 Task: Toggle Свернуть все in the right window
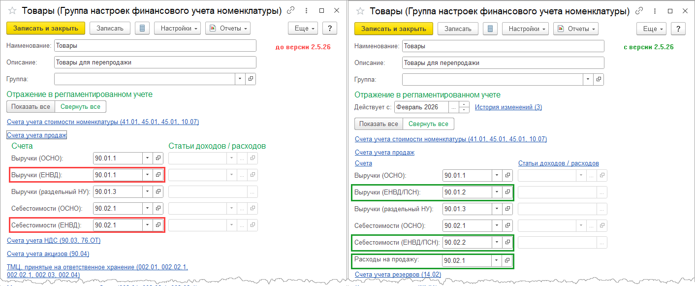[x=428, y=124]
